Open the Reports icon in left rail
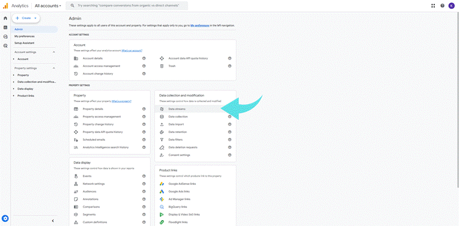459x226 pixels. tap(5, 28)
